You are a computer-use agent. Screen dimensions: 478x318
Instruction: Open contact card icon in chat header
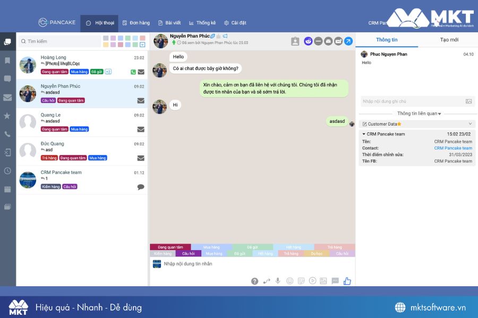[295, 41]
